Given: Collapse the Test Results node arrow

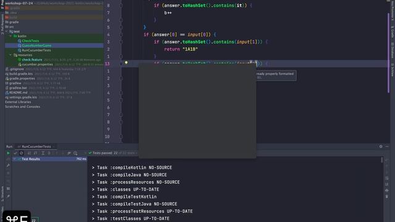Looking at the screenshot, I should [x=15, y=159].
